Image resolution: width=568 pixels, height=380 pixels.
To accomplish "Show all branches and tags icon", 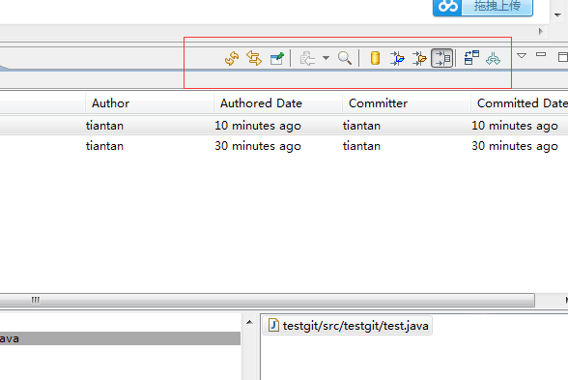I will tap(493, 58).
